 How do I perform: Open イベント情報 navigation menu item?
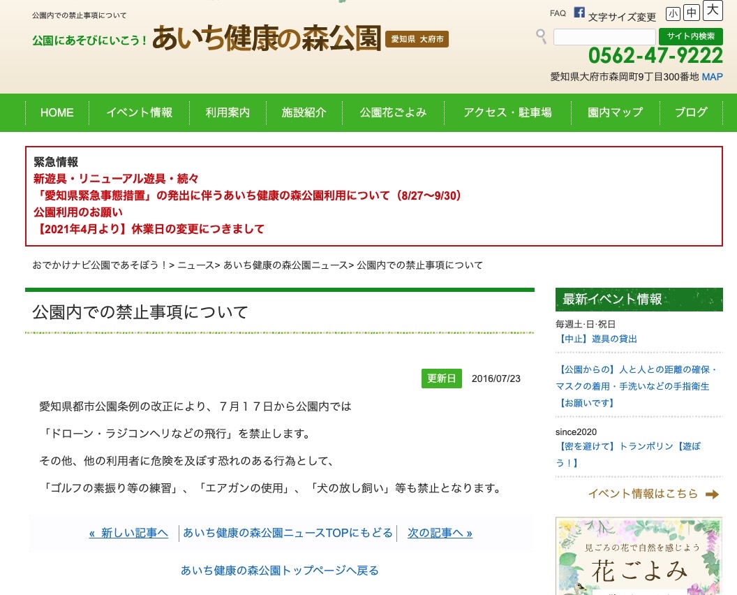(139, 113)
